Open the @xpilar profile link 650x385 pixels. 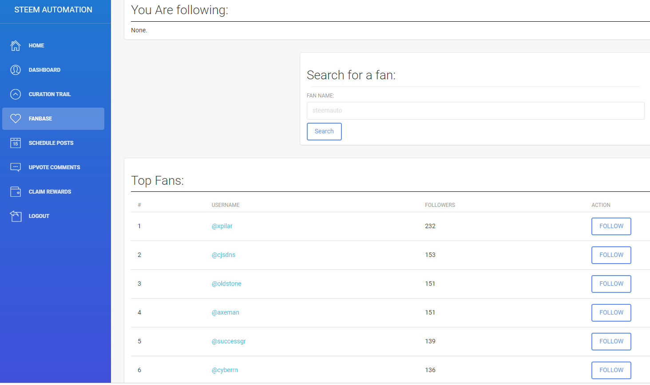(222, 226)
